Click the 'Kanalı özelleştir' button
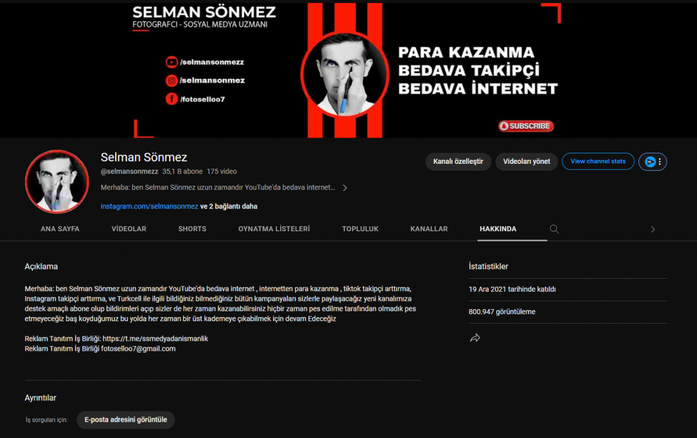This screenshot has height=438, width=697. 458,161
